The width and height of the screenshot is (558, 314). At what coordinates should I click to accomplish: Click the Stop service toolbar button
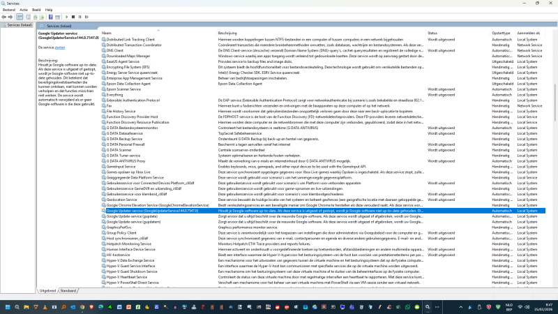click(x=72, y=16)
